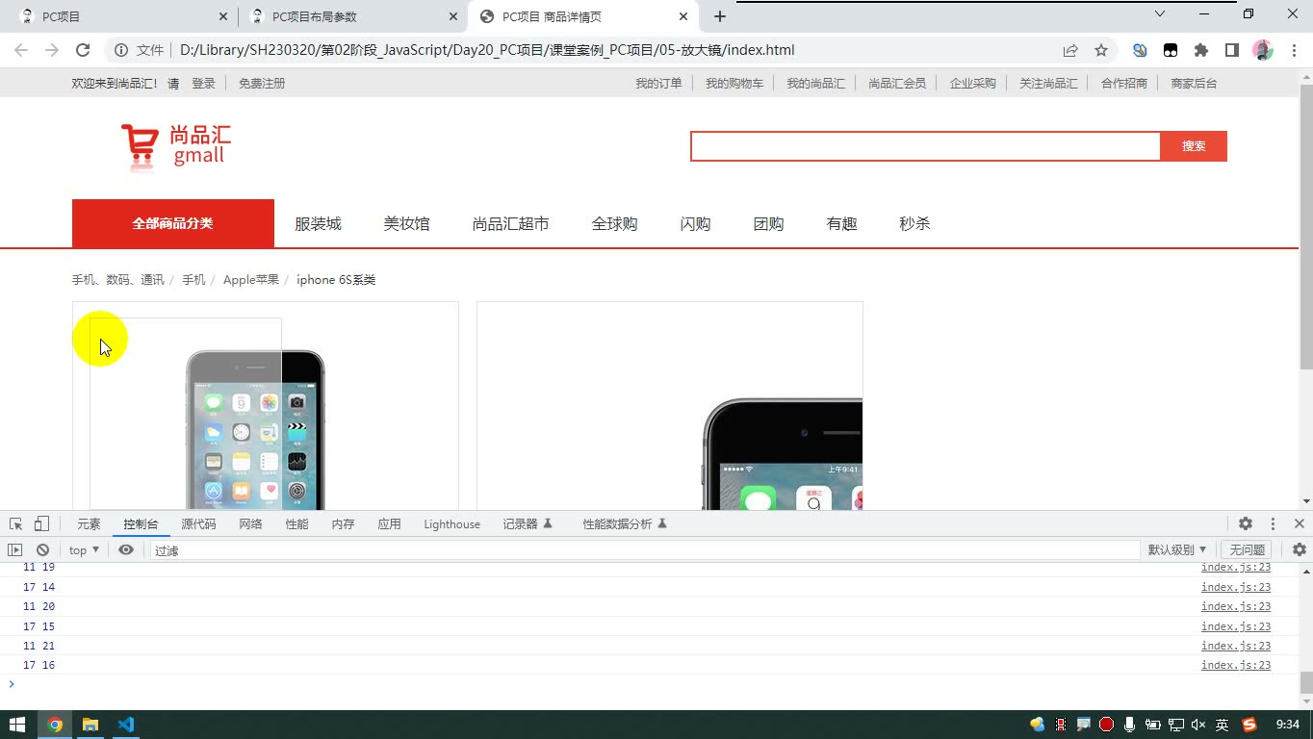This screenshot has width=1313, height=739.
Task: Open the Chrome three-dot menu
Action: [x=1292, y=50]
